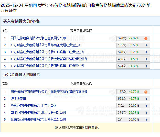Click 序号 header in sell table
This screenshot has height=137, width=160.
5,84
